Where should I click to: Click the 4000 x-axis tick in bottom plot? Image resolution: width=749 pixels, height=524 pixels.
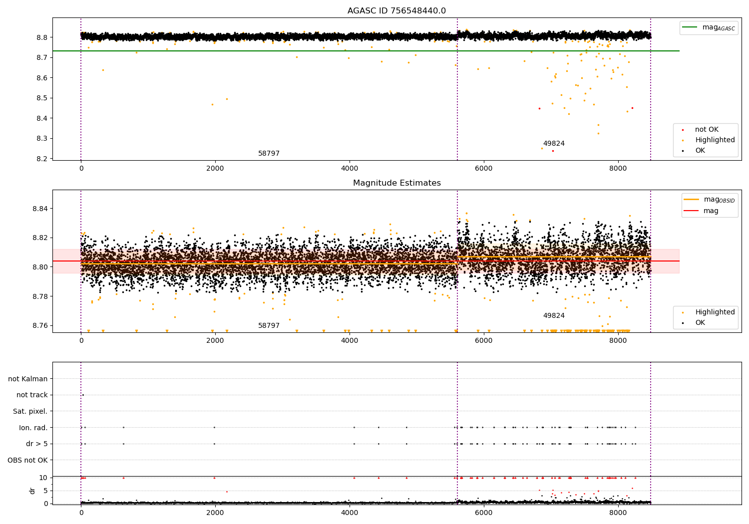(x=350, y=513)
